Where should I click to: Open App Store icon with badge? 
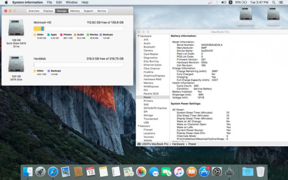(x=204, y=172)
